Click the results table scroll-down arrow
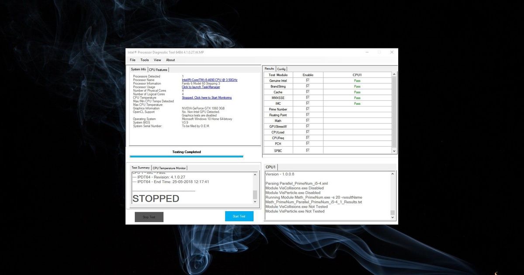 (394, 151)
